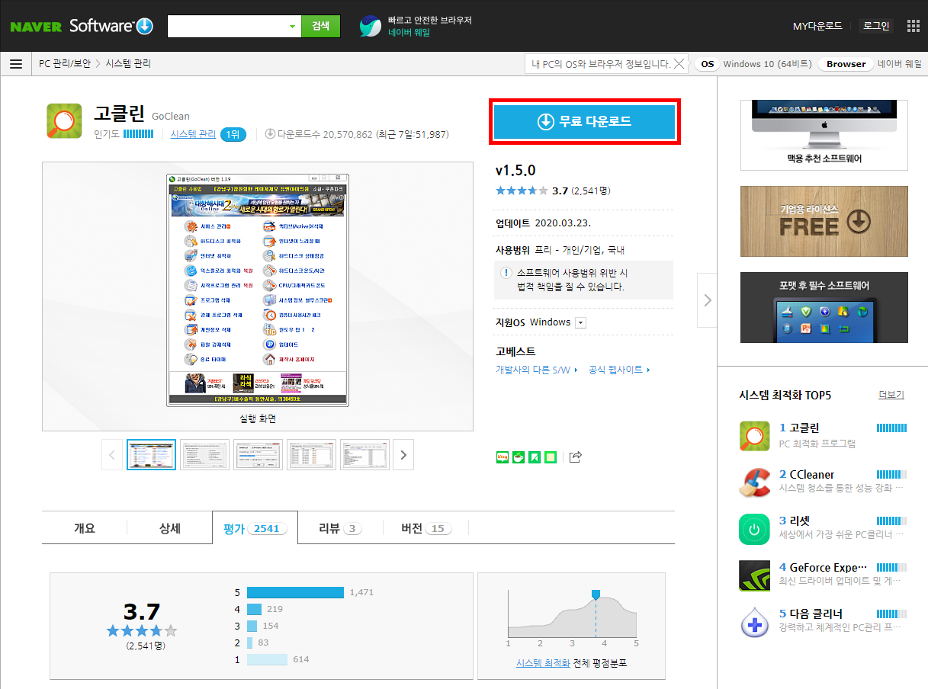This screenshot has height=689, width=928.
Task: Click the Browser toggle pill in header
Action: 846,64
